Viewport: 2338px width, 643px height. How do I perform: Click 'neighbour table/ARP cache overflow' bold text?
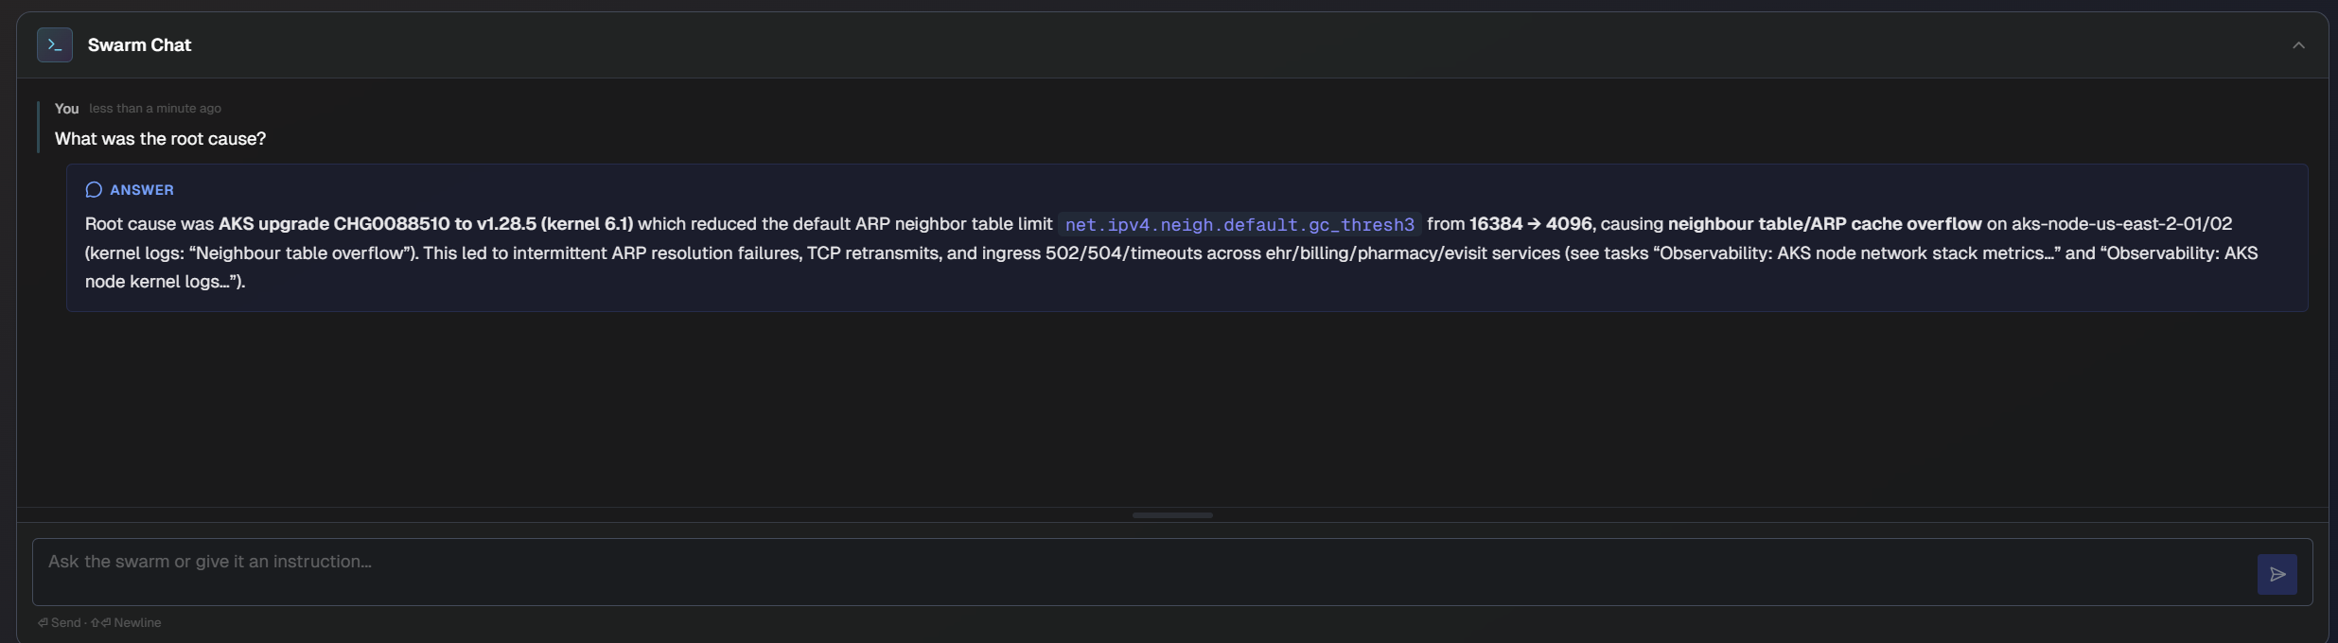[1824, 224]
